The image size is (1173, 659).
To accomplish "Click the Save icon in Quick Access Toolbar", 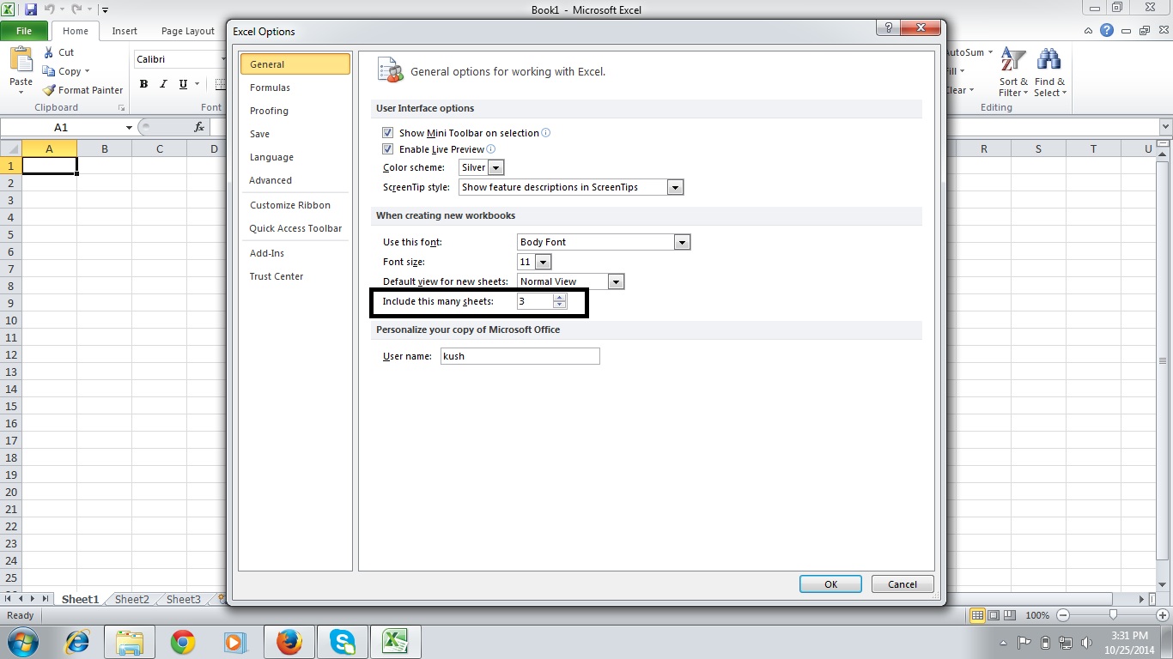I will [31, 9].
